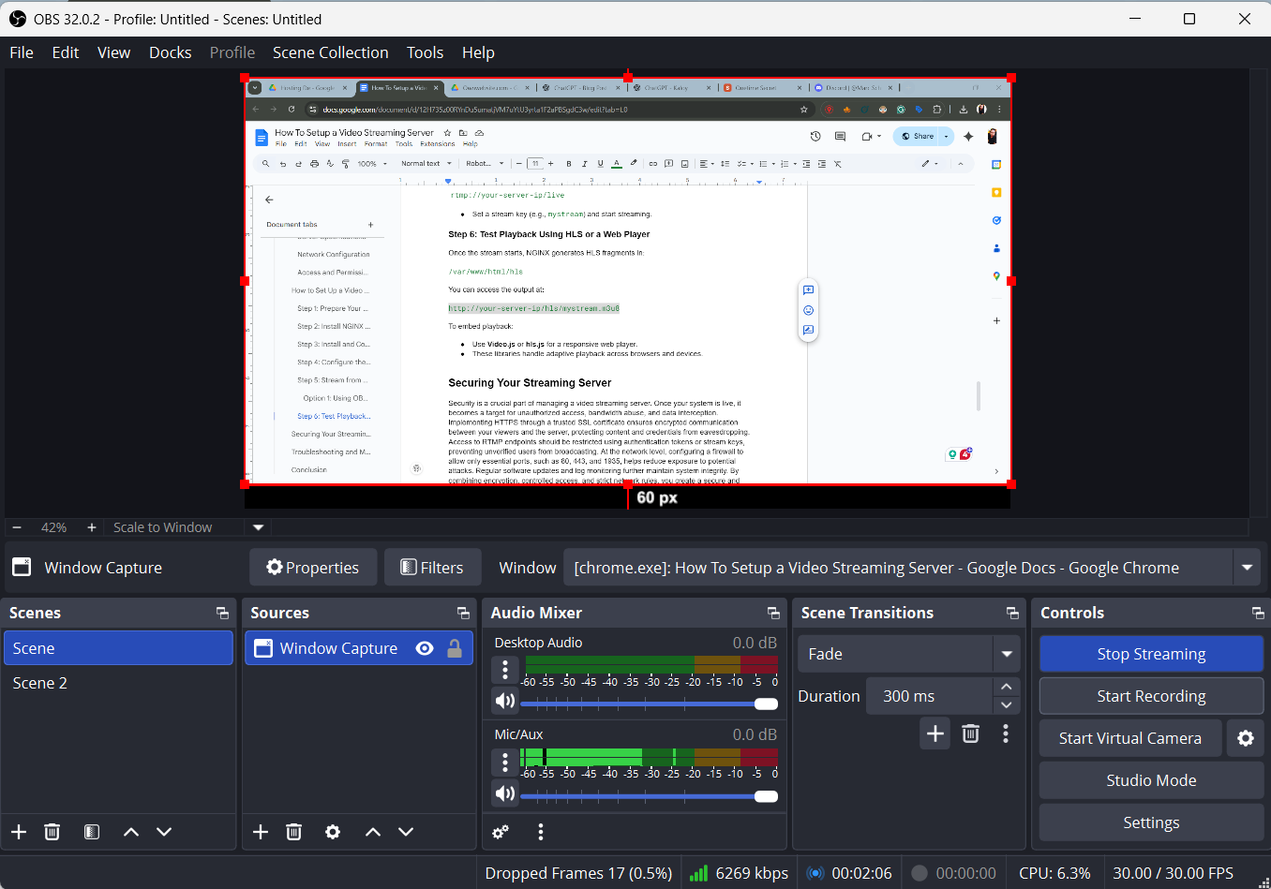The height and width of the screenshot is (889, 1271).
Task: Click the Stop Streaming button
Action: tap(1151, 654)
